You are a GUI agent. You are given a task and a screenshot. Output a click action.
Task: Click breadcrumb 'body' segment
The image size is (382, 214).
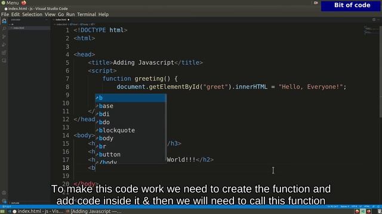[x=84, y=24]
